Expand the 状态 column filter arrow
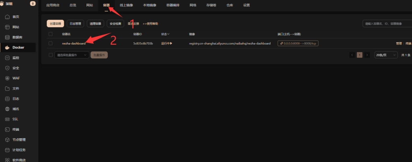The height and width of the screenshot is (162, 412). [168, 34]
